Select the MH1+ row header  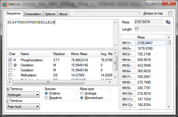click(128, 43)
